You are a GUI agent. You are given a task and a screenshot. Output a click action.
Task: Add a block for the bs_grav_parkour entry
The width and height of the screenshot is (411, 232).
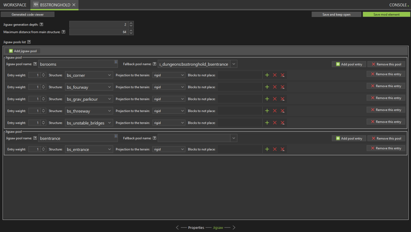267,99
